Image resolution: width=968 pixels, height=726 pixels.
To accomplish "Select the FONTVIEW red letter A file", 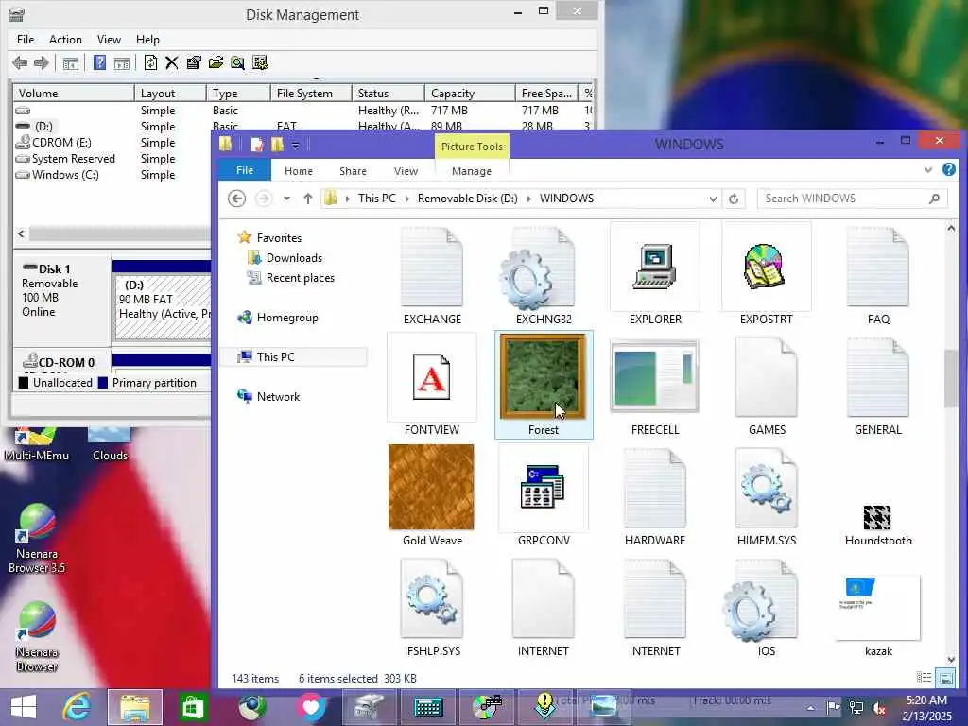I will (431, 385).
